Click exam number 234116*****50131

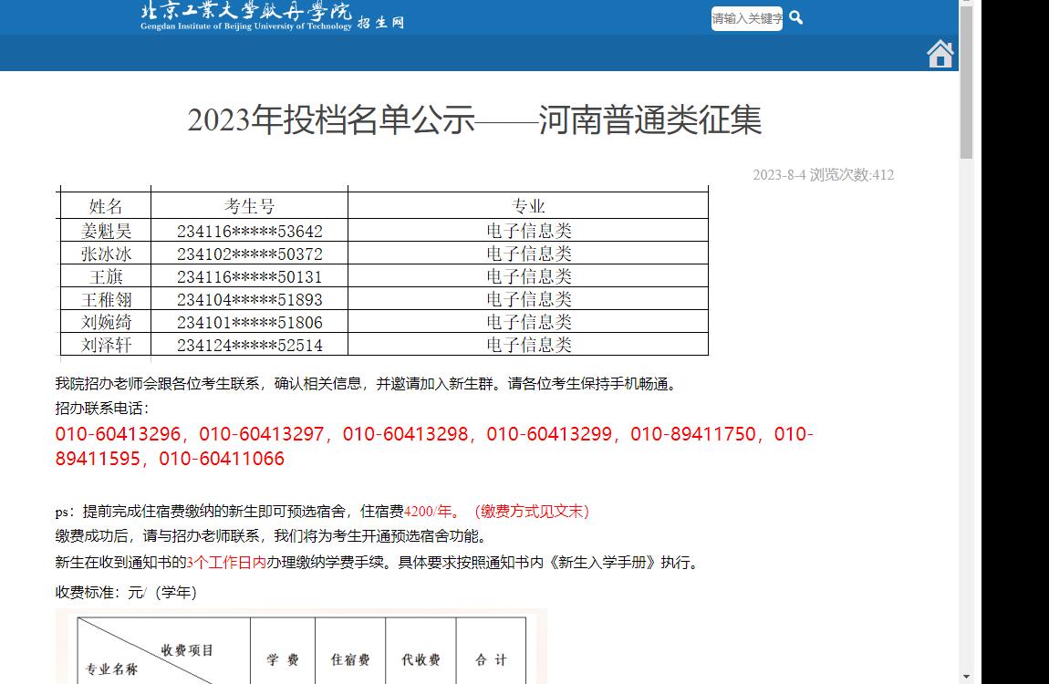250,277
